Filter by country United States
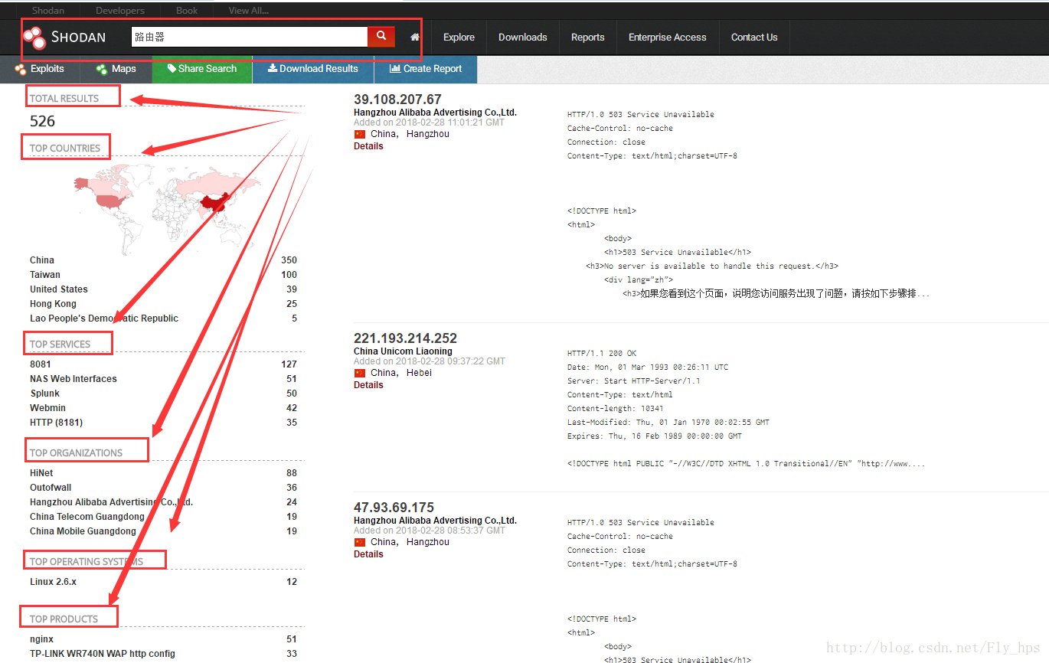 [59, 289]
